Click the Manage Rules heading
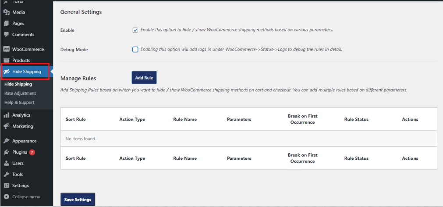The height and width of the screenshot is (207, 443). click(x=78, y=78)
